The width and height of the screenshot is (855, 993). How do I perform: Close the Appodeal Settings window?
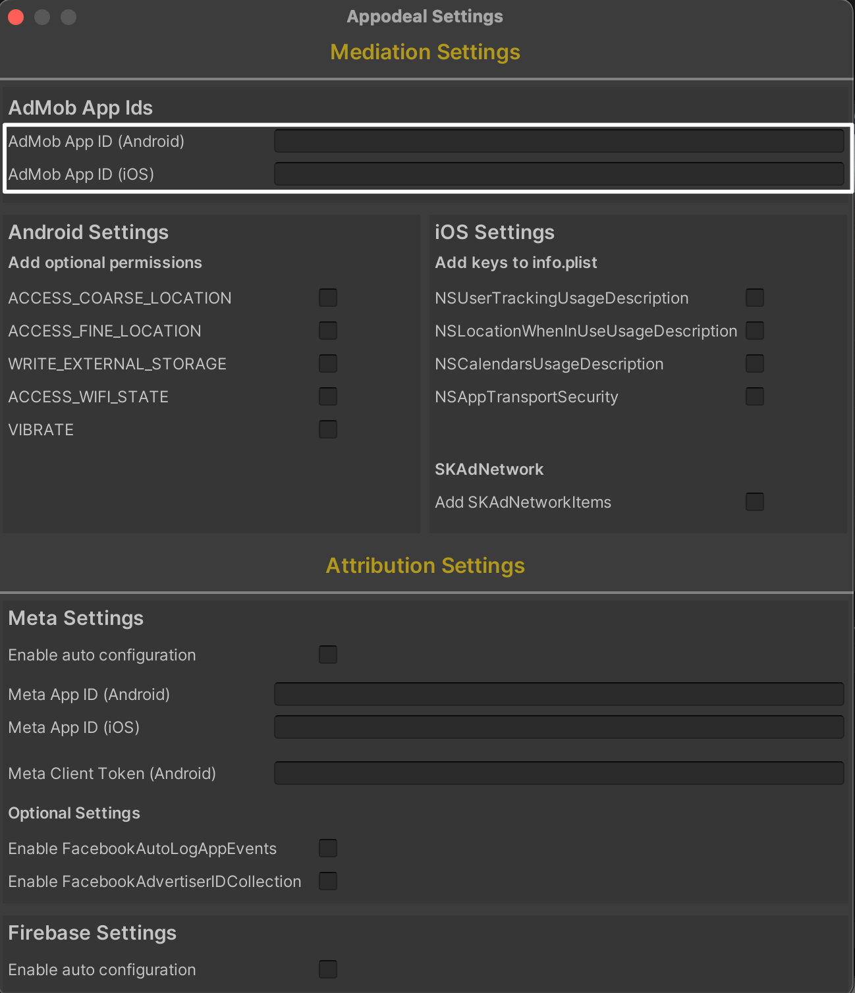pos(16,17)
